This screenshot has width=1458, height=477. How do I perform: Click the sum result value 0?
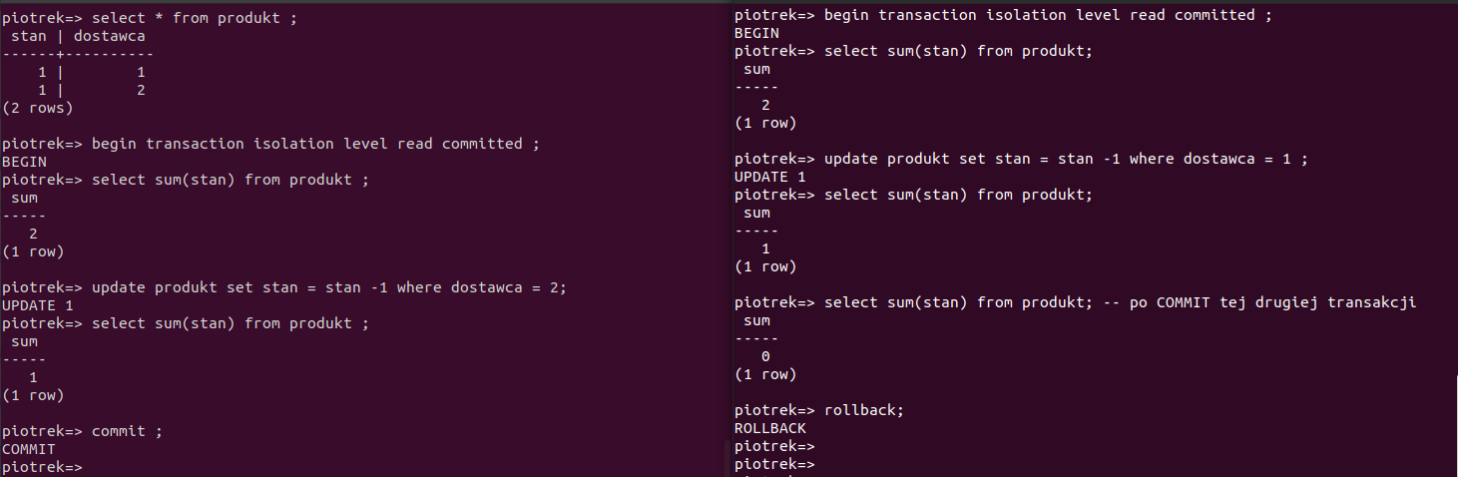pyautogui.click(x=765, y=356)
